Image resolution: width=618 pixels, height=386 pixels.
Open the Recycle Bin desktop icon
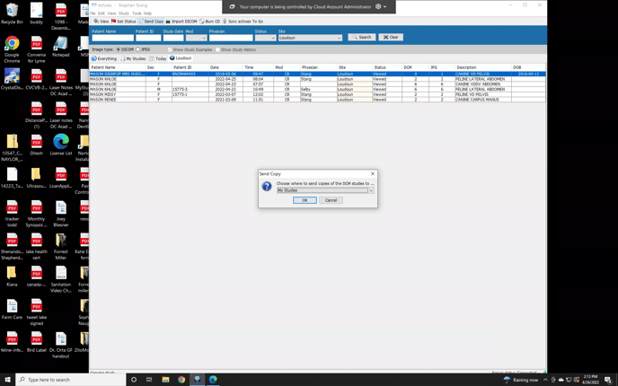point(12,13)
